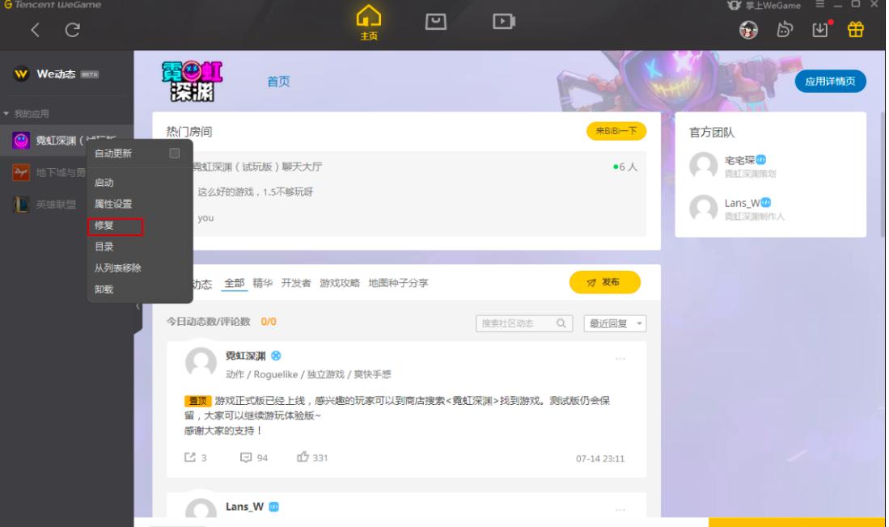This screenshot has height=527, width=889.
Task: Select the 英雄联盟 game icon in sidebar
Action: click(23, 204)
